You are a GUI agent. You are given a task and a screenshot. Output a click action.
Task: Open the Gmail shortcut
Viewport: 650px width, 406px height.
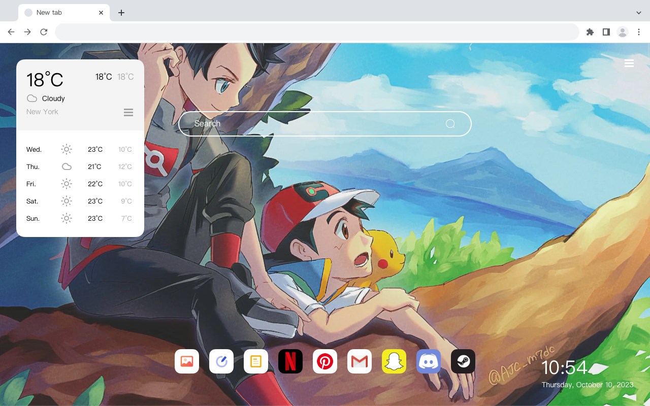360,361
